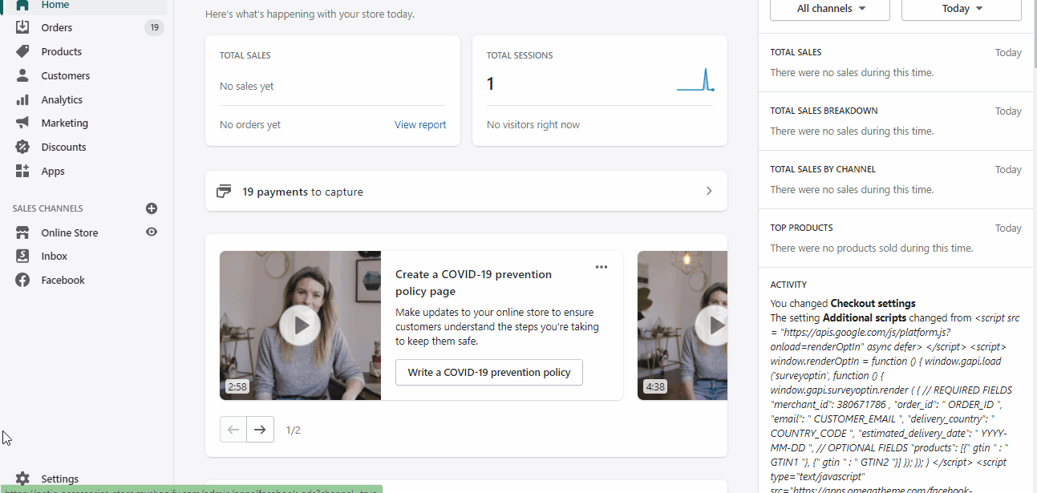
Task: Click the Online Store storefront icon
Action: point(22,232)
